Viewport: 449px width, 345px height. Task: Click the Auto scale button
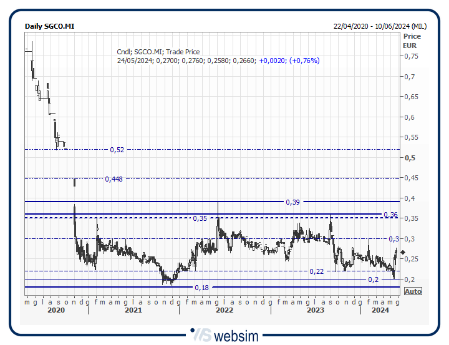pos(413,291)
